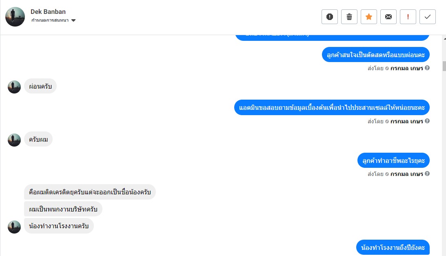Toggle the orange star favorite button
The width and height of the screenshot is (446, 256).
click(369, 17)
